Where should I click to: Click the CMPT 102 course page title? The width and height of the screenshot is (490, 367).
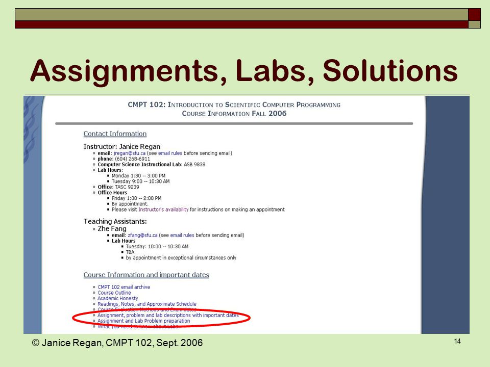[234, 104]
